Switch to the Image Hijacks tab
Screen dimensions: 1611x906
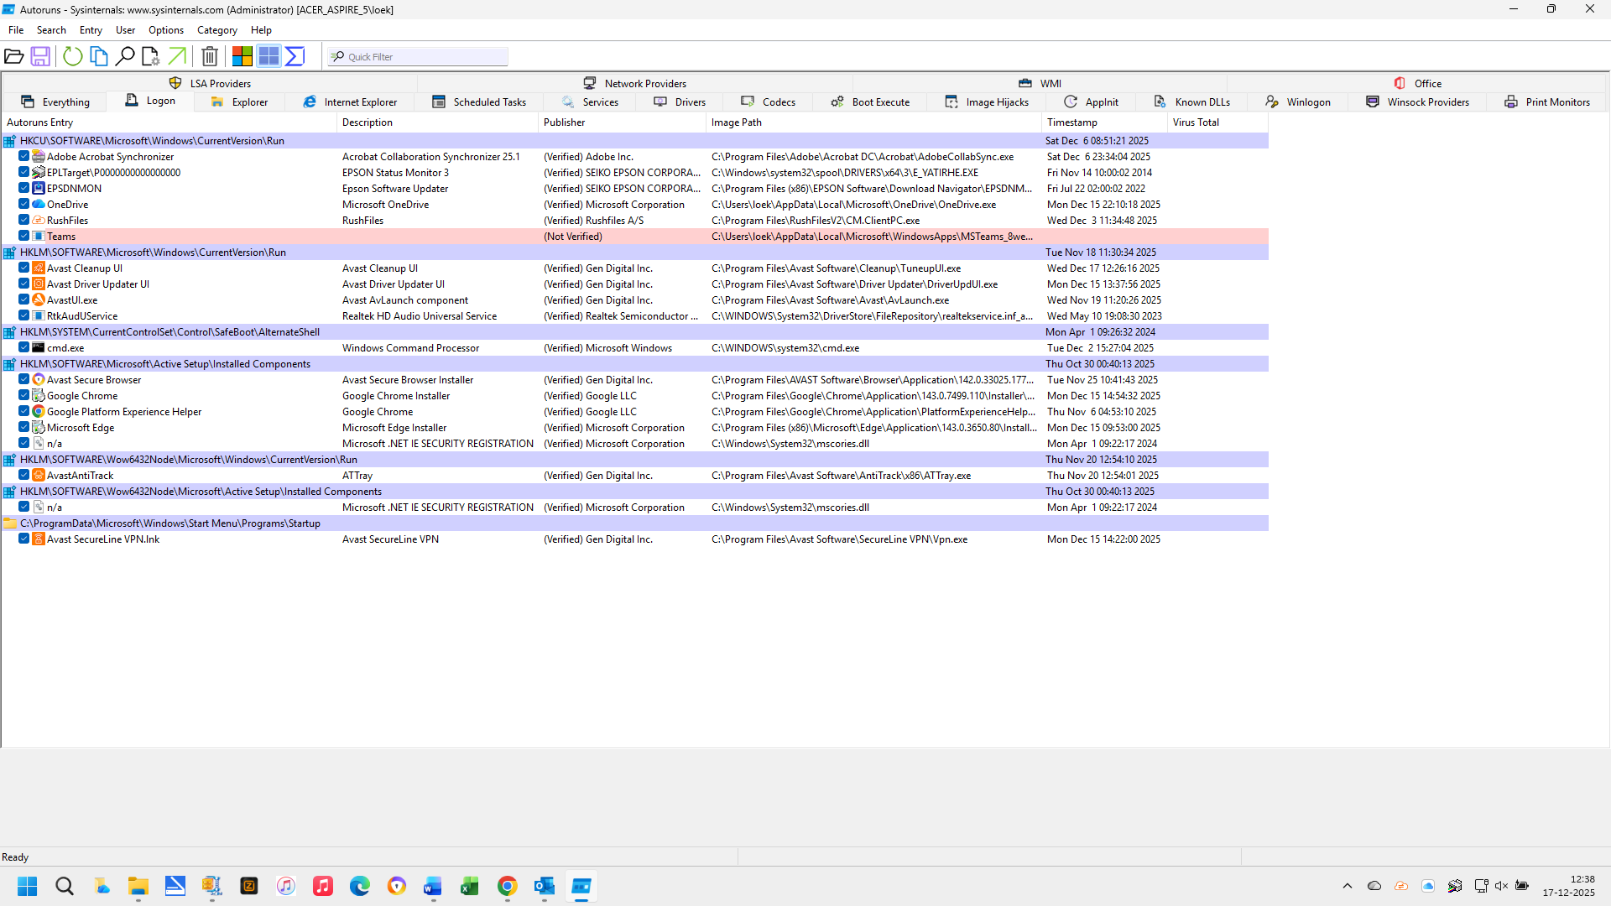click(988, 102)
